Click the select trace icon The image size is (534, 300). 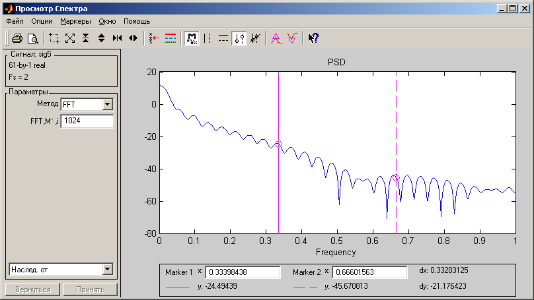click(x=154, y=38)
